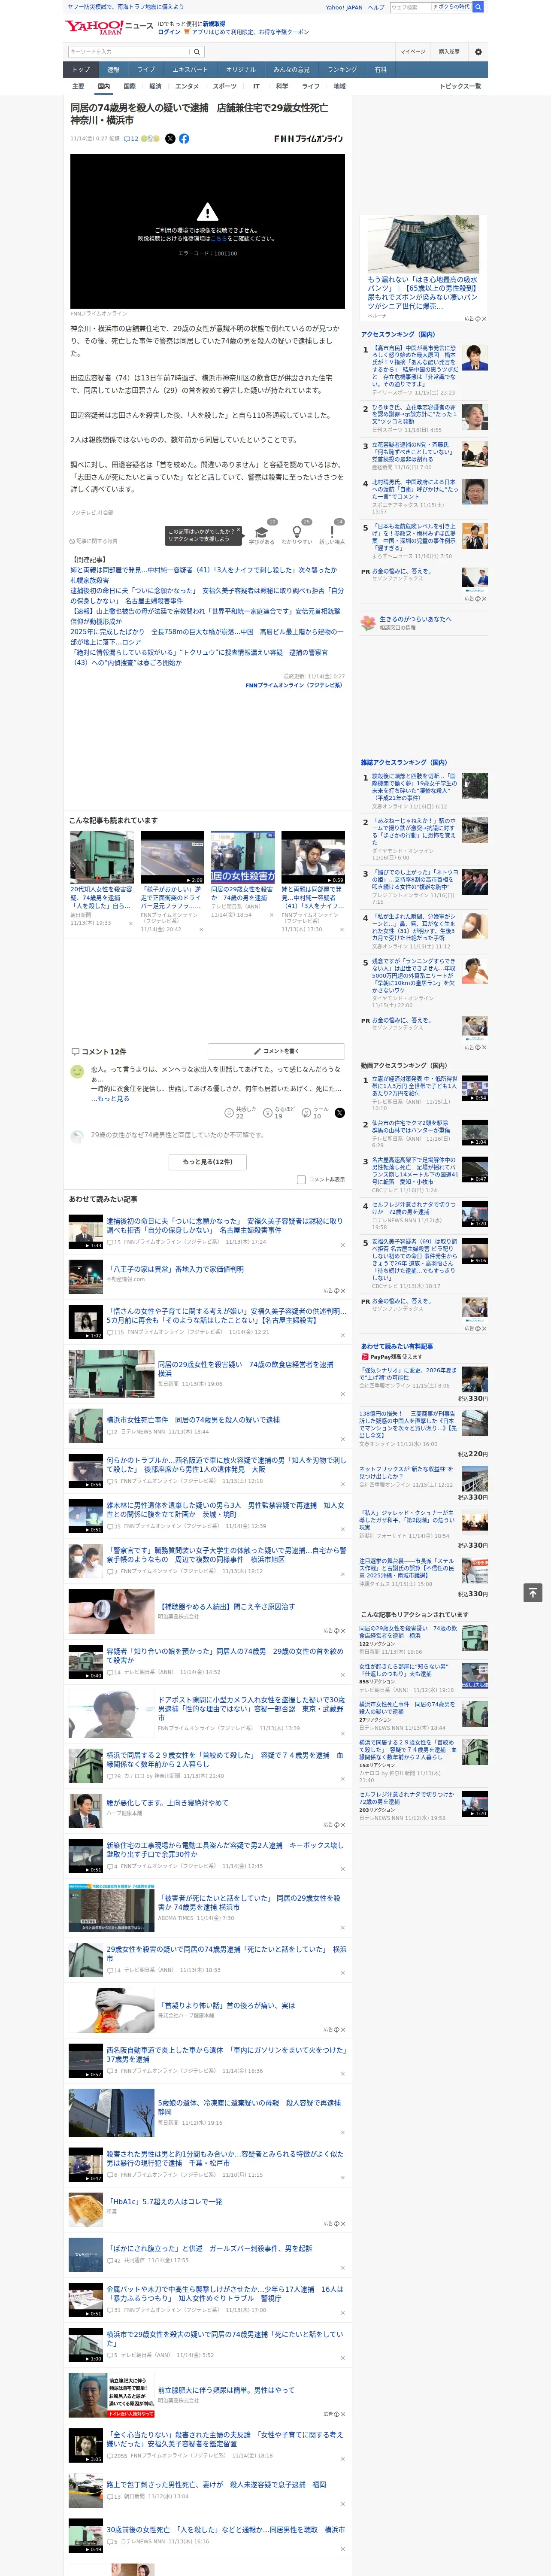This screenshot has height=2576, width=551.
Task: Open the 様子がおかしい逆走 video thumbnail
Action: point(172,857)
